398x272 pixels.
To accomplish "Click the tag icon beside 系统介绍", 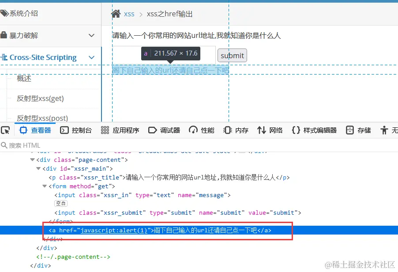I will [x=4, y=13].
